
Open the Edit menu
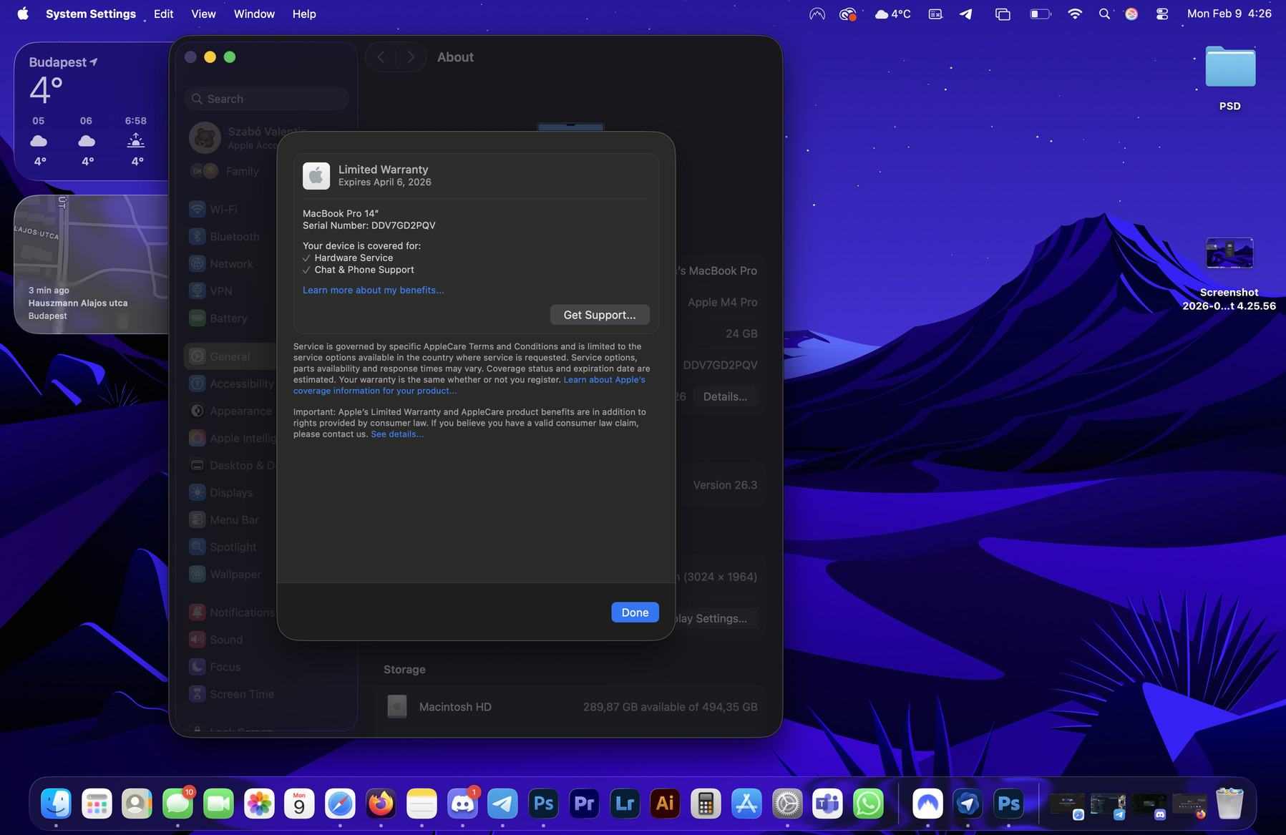point(164,14)
